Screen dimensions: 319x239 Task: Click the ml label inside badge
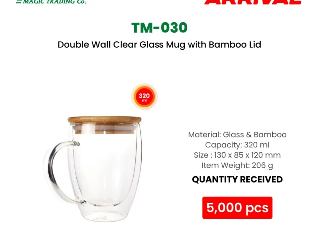click(x=144, y=101)
